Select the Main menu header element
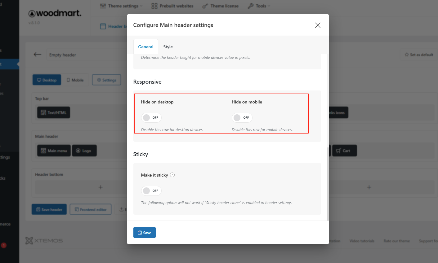 (54, 151)
